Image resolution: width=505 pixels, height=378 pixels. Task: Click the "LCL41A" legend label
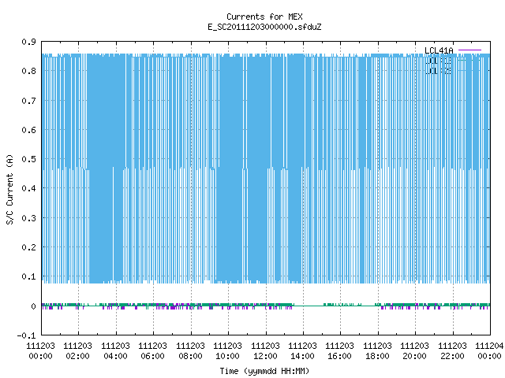[439, 50]
